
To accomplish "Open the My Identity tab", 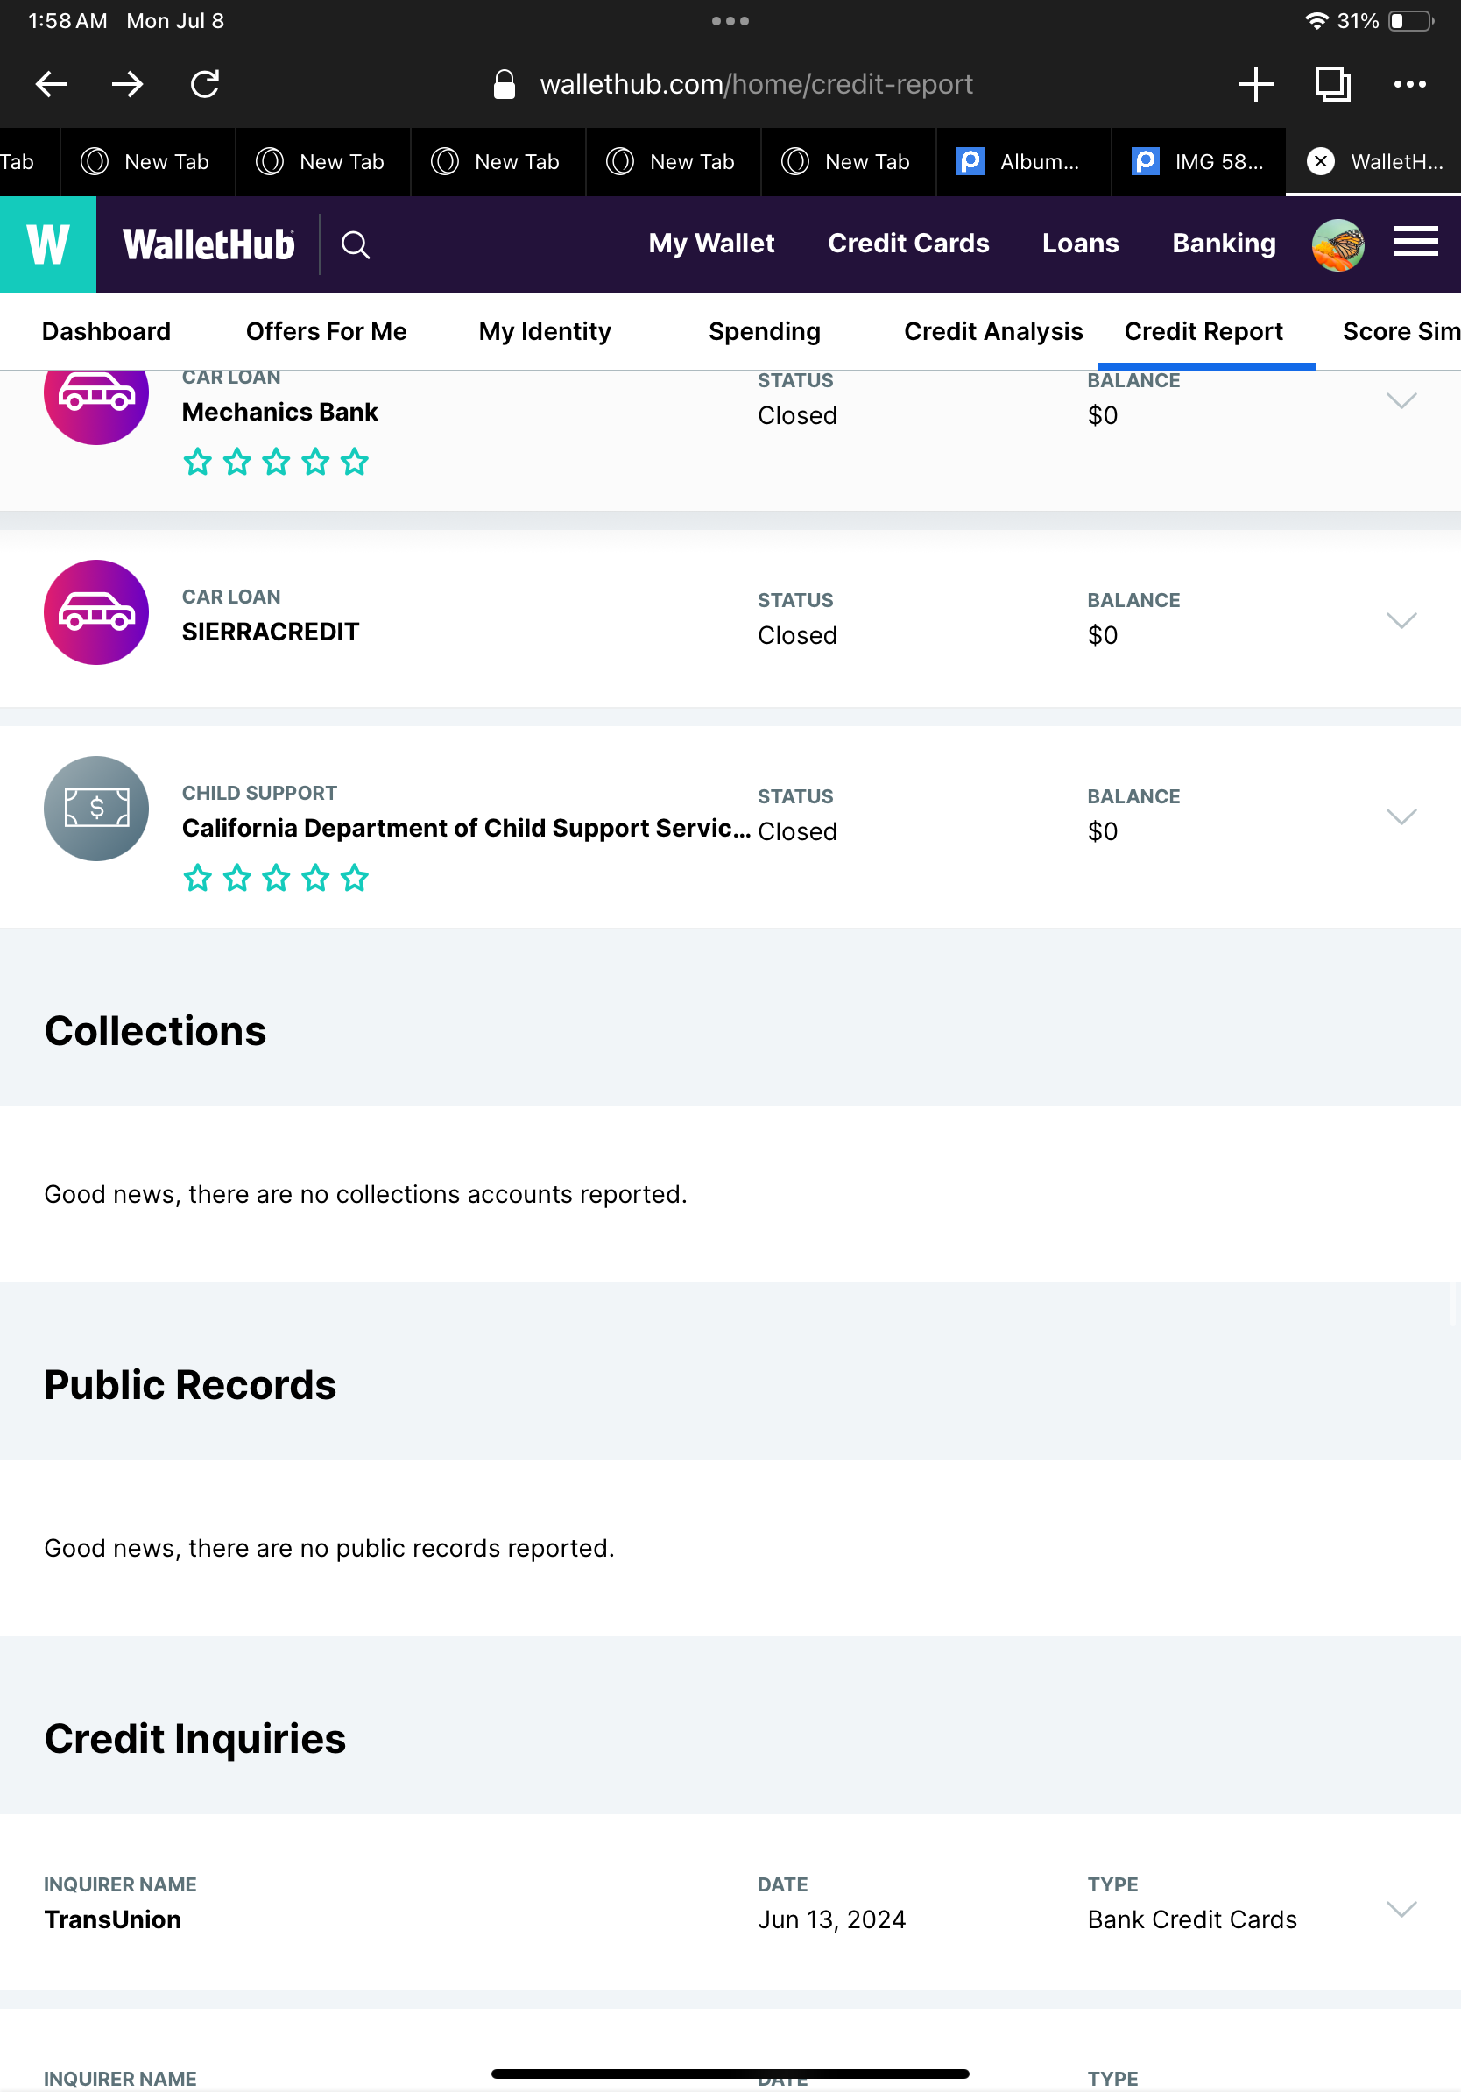I will point(545,332).
